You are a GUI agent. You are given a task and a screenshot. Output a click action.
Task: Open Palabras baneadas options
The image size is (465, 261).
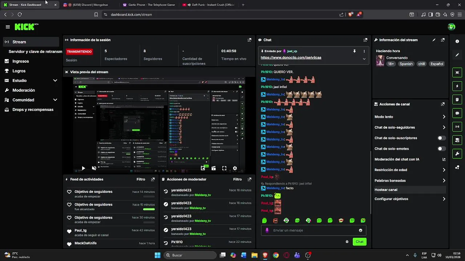pyautogui.click(x=409, y=181)
